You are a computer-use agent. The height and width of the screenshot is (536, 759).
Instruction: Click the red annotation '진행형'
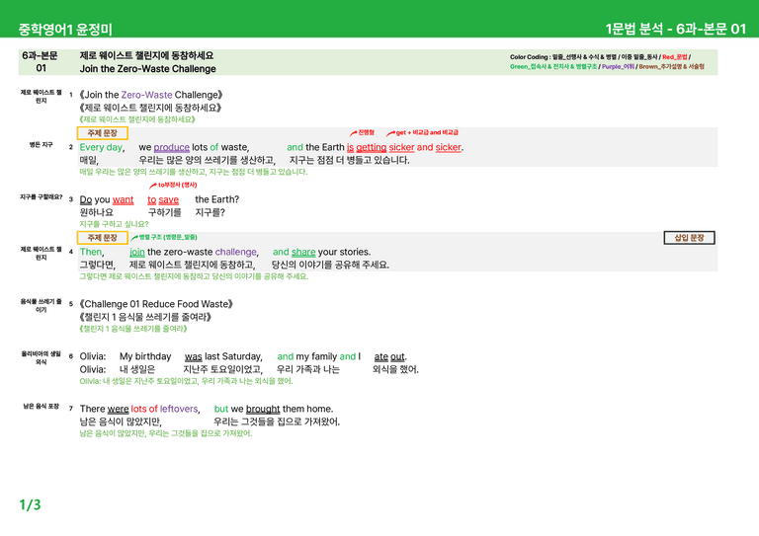[366, 132]
